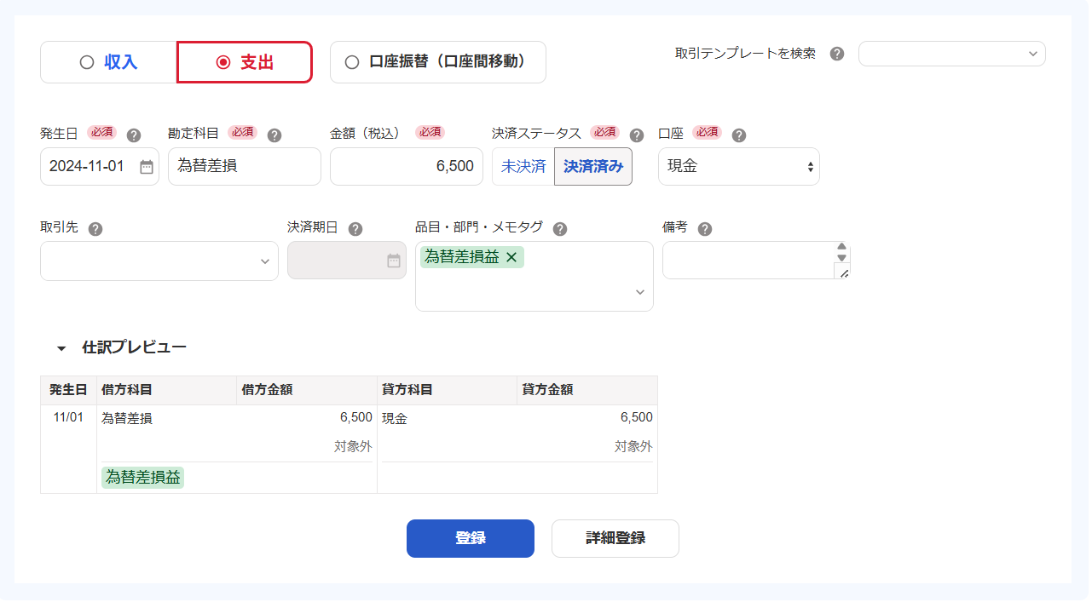
Task: Open the 取引テンプレートを検索 dropdown
Action: click(952, 54)
